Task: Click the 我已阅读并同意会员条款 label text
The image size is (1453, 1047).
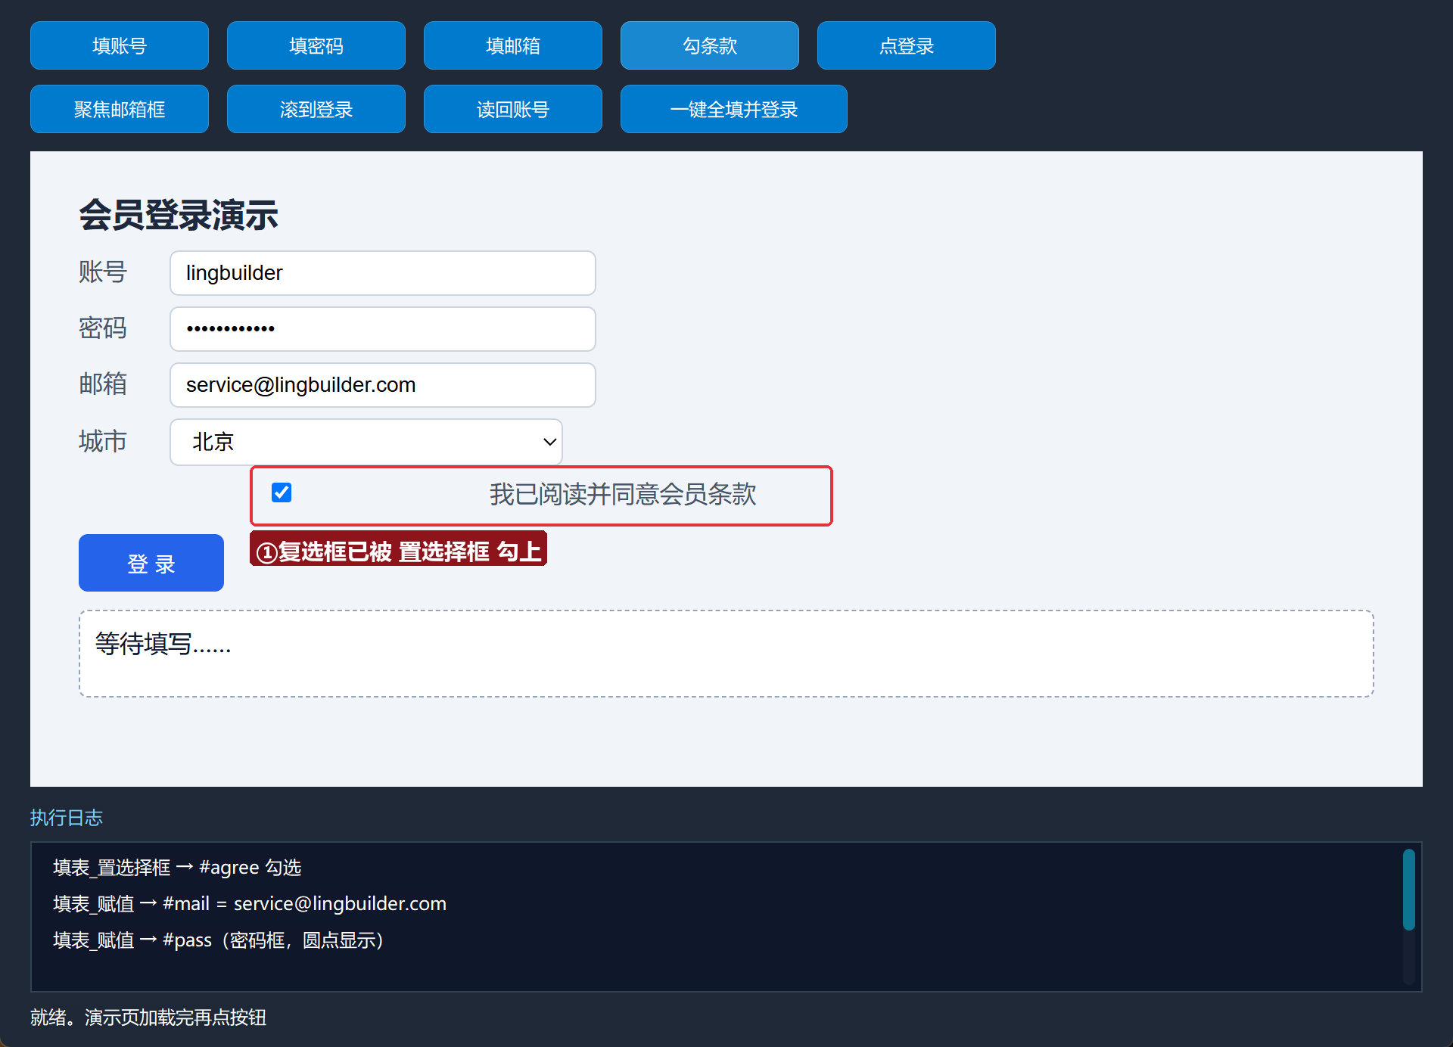Action: (623, 494)
